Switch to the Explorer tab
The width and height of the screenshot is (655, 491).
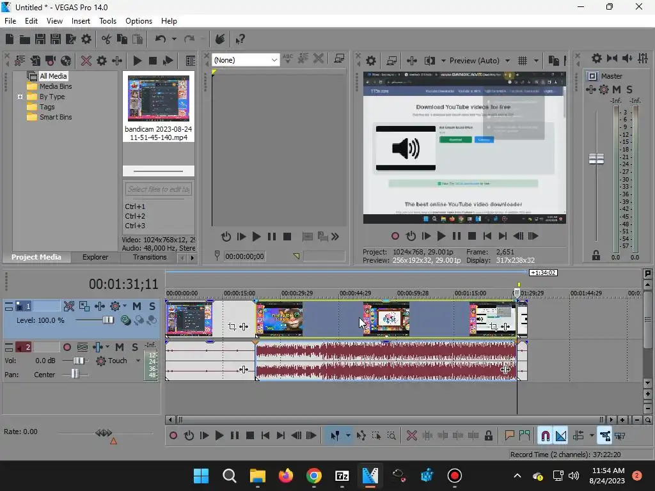point(95,257)
